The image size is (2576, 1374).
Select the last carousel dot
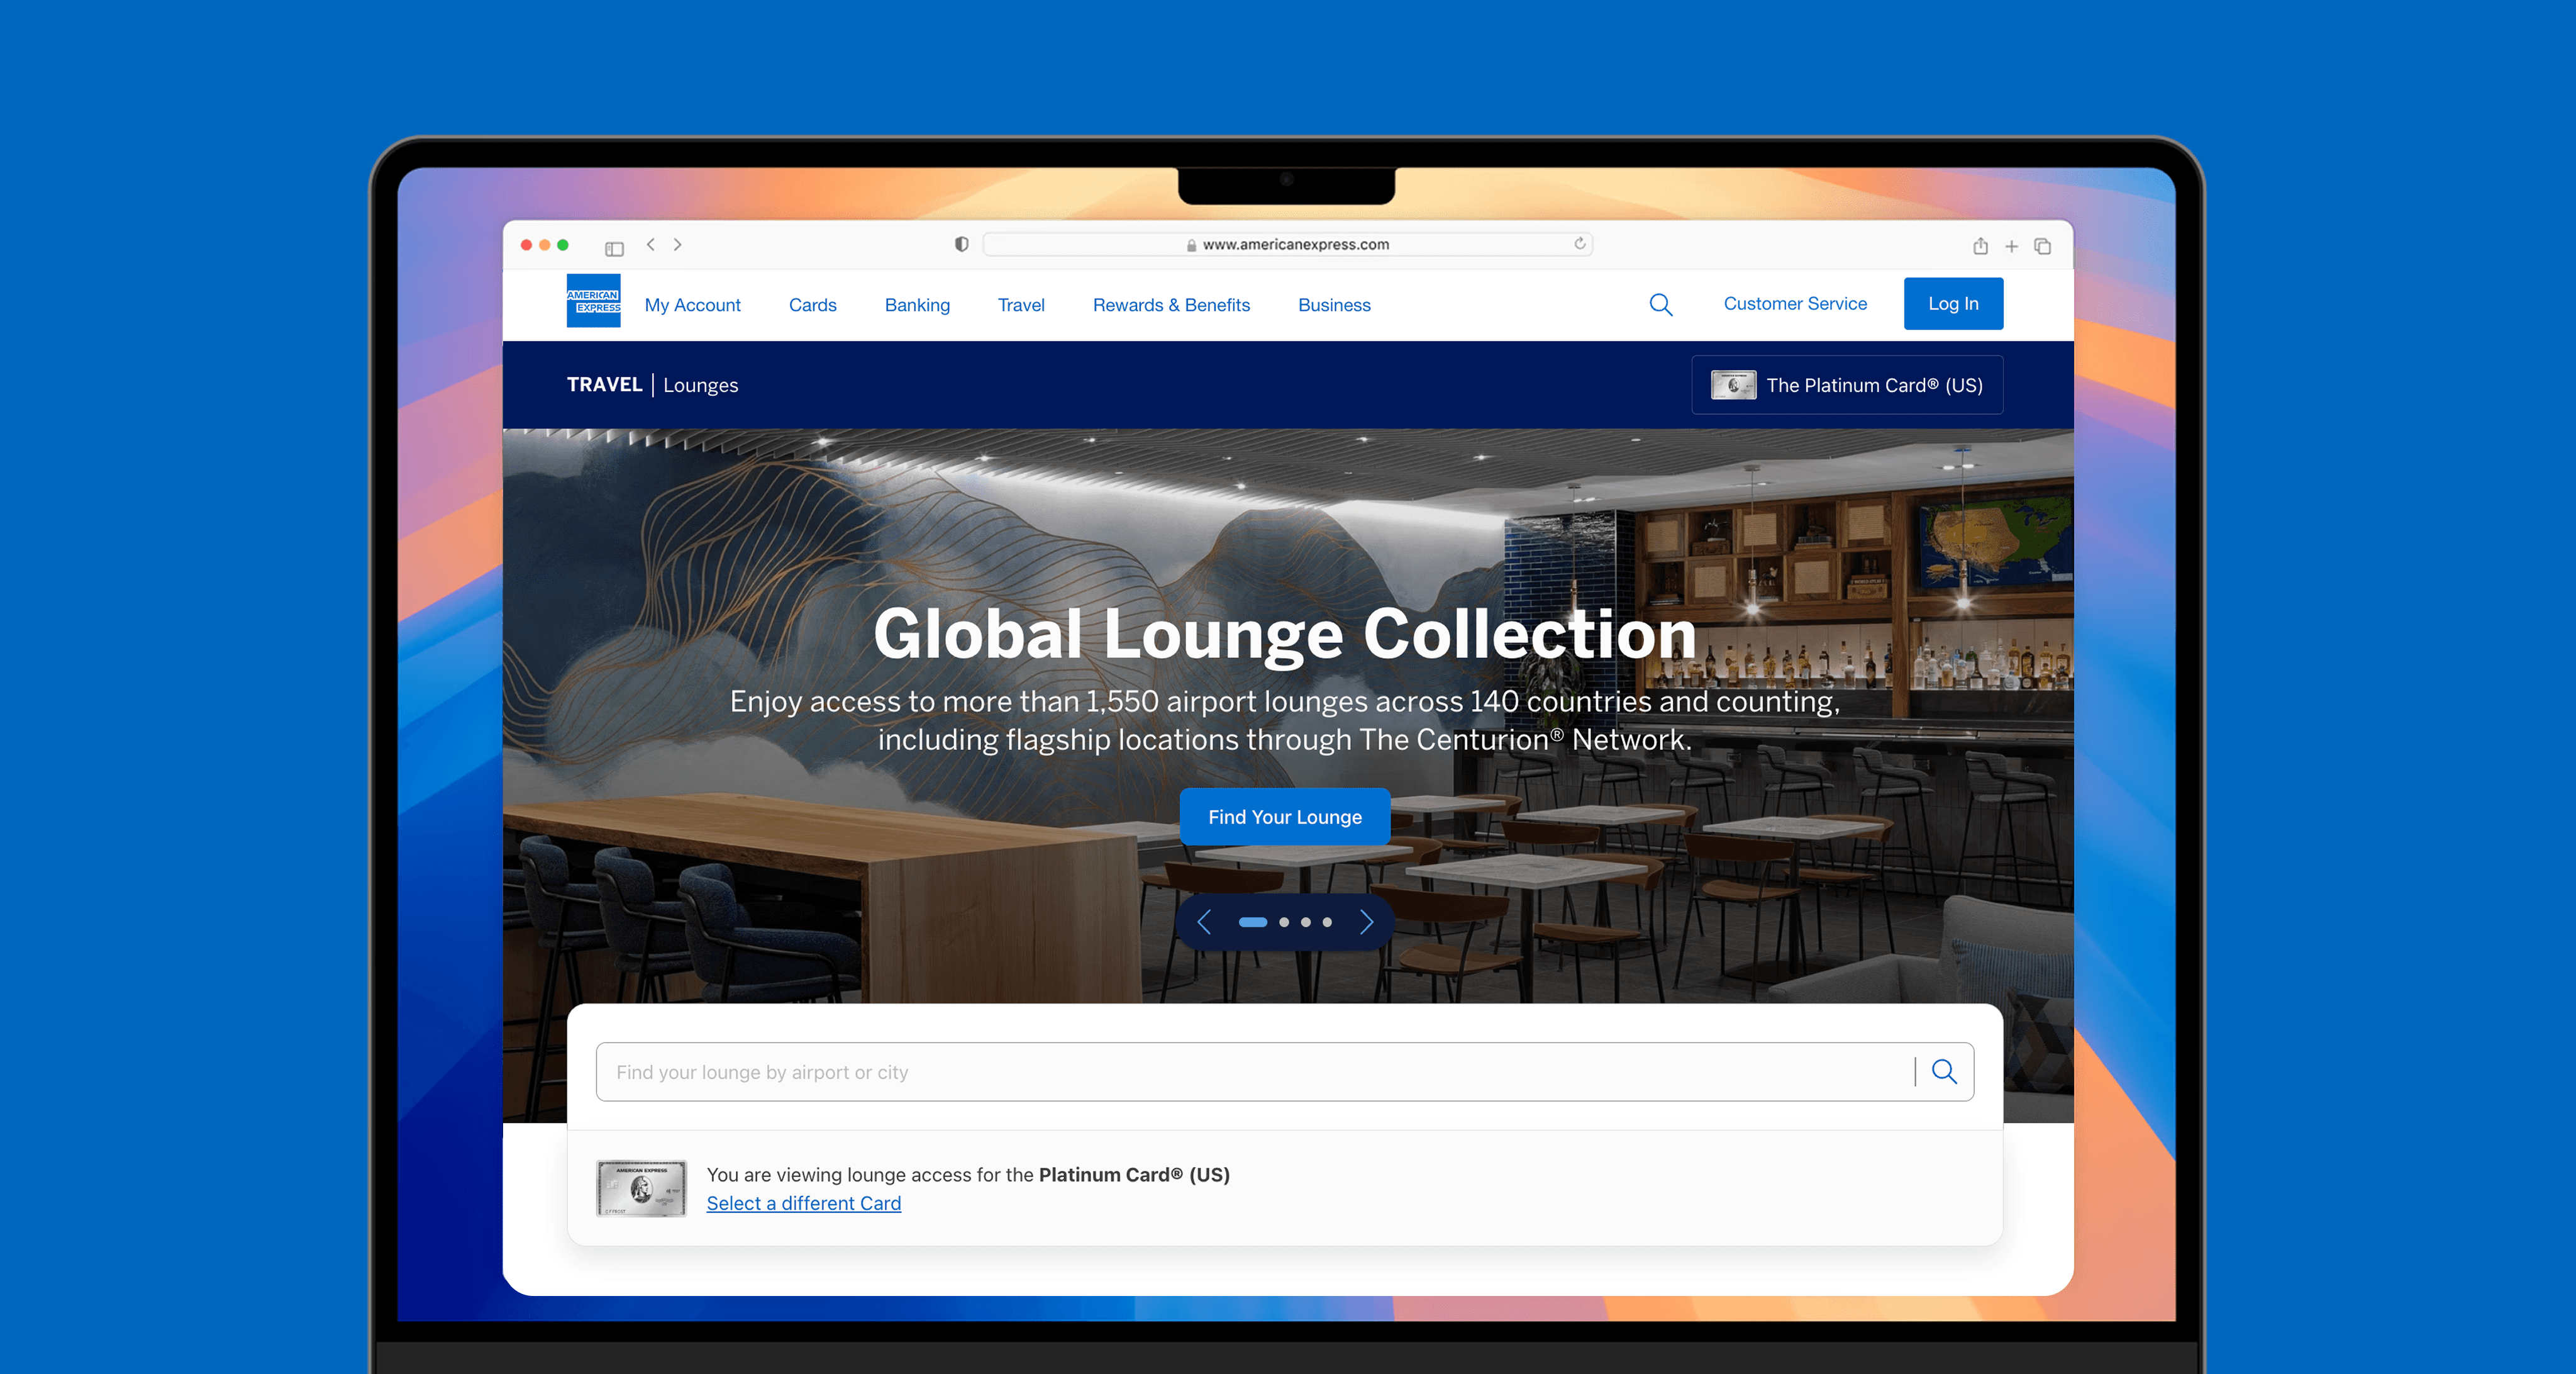point(1327,922)
